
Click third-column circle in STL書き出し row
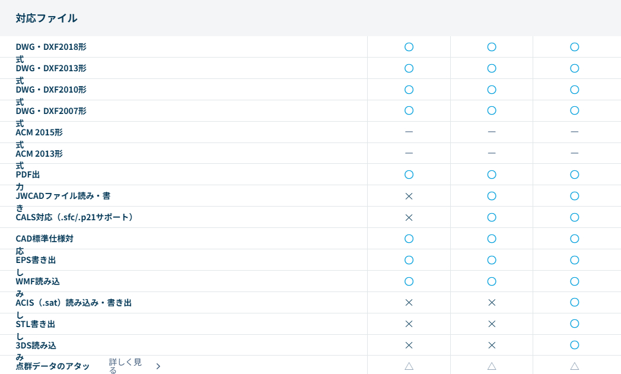click(574, 324)
